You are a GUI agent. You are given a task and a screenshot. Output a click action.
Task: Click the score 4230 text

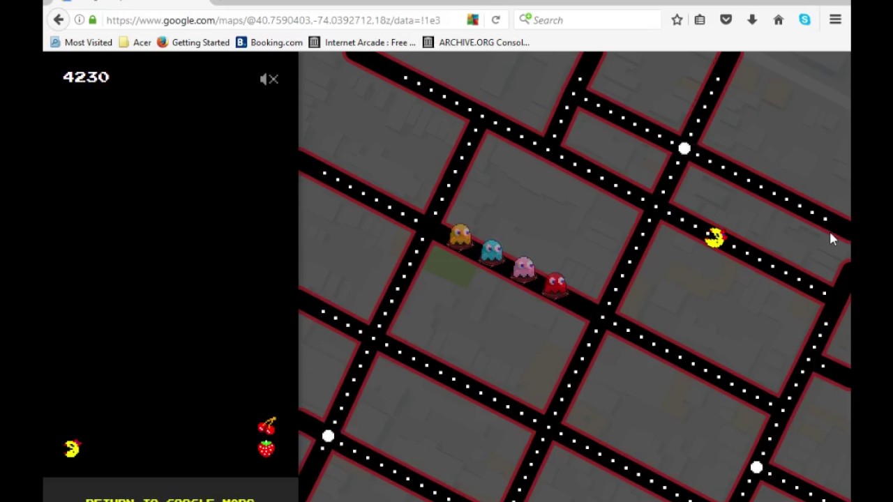(x=86, y=77)
